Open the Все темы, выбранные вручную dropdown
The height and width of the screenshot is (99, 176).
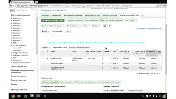pyautogui.click(x=53, y=26)
